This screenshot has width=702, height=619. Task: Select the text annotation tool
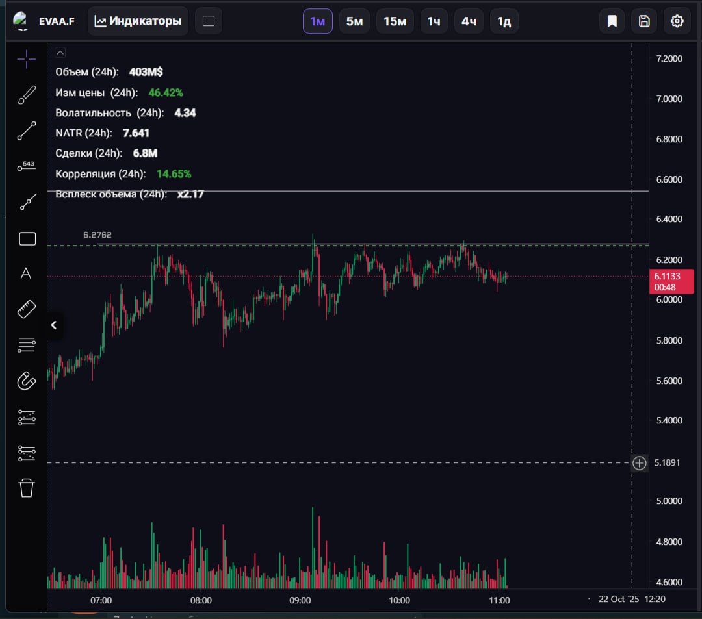pos(26,273)
